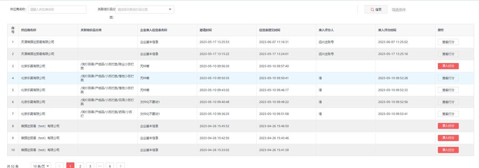Image resolution: width=479 pixels, height=168 pixels.
Task: Focus the 供应商名称 input field
Action: [57, 10]
